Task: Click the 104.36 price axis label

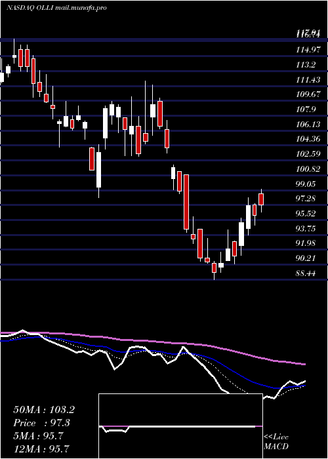Action: [308, 139]
